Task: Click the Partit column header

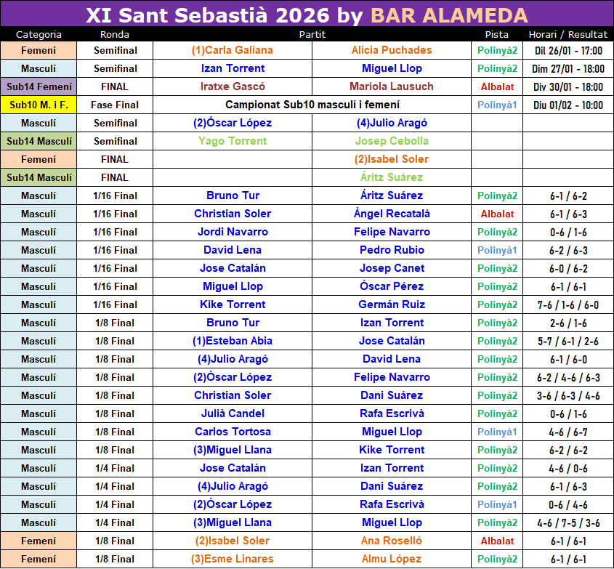Action: click(312, 34)
